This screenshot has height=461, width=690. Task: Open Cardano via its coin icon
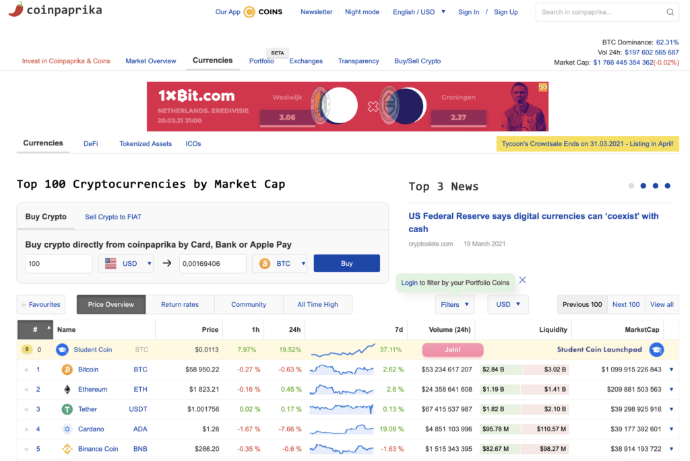pyautogui.click(x=66, y=429)
